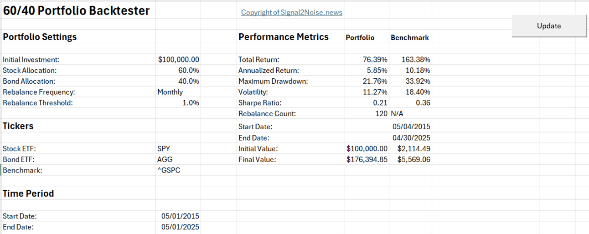Select the Rebalance Frequency Monthly cell
589x234 pixels.
pos(178,92)
